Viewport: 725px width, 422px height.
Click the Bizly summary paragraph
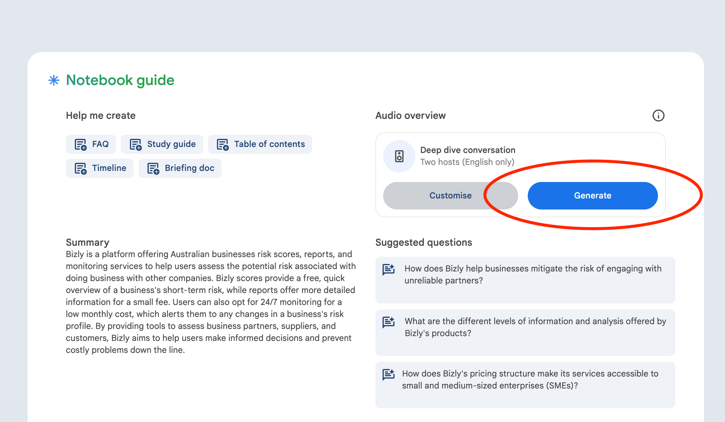(211, 302)
